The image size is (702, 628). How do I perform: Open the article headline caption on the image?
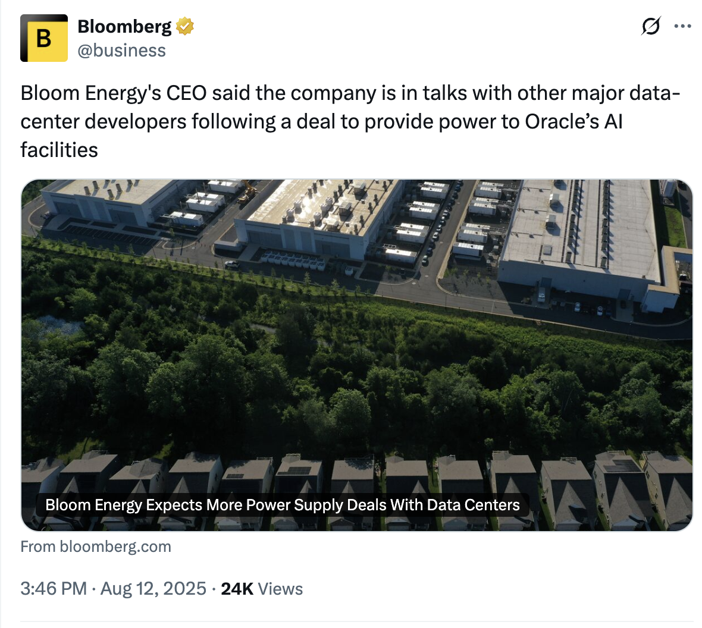(282, 505)
